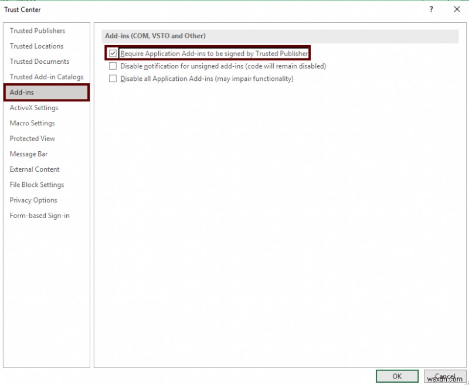This screenshot has height=385, width=469.
Task: Open ActiveX Settings
Action: tap(33, 107)
